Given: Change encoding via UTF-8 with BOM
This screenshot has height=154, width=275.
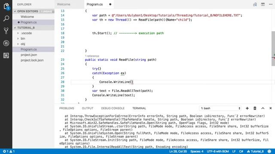Looking at the screenshot, I should coord(218,151).
